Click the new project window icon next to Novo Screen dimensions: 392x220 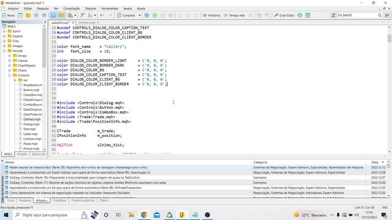[20, 15]
